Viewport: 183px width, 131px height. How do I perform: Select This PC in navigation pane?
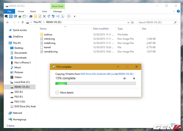[x=17, y=43]
